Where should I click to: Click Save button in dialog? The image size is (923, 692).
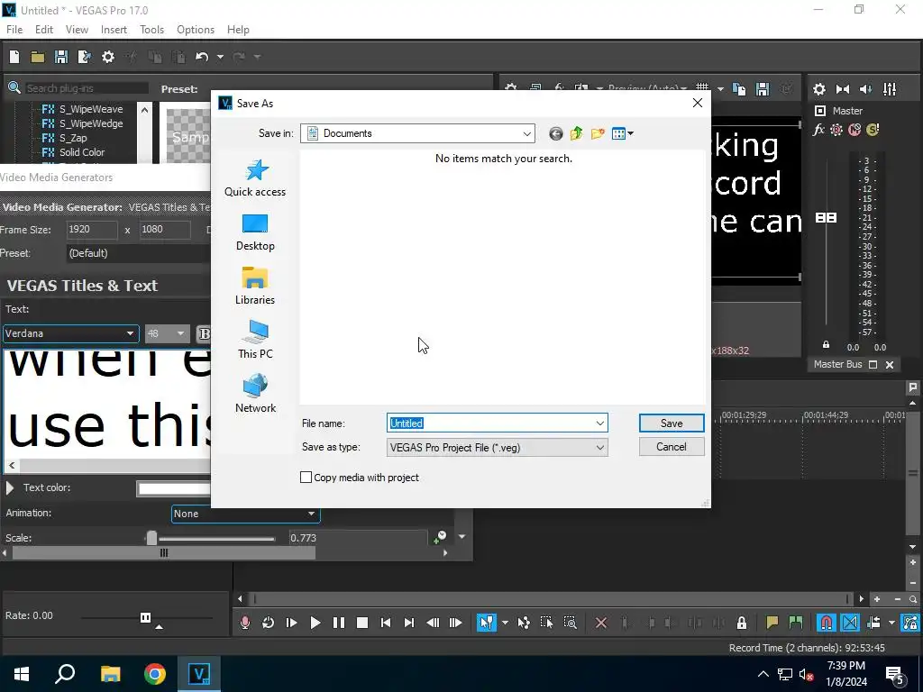click(672, 423)
